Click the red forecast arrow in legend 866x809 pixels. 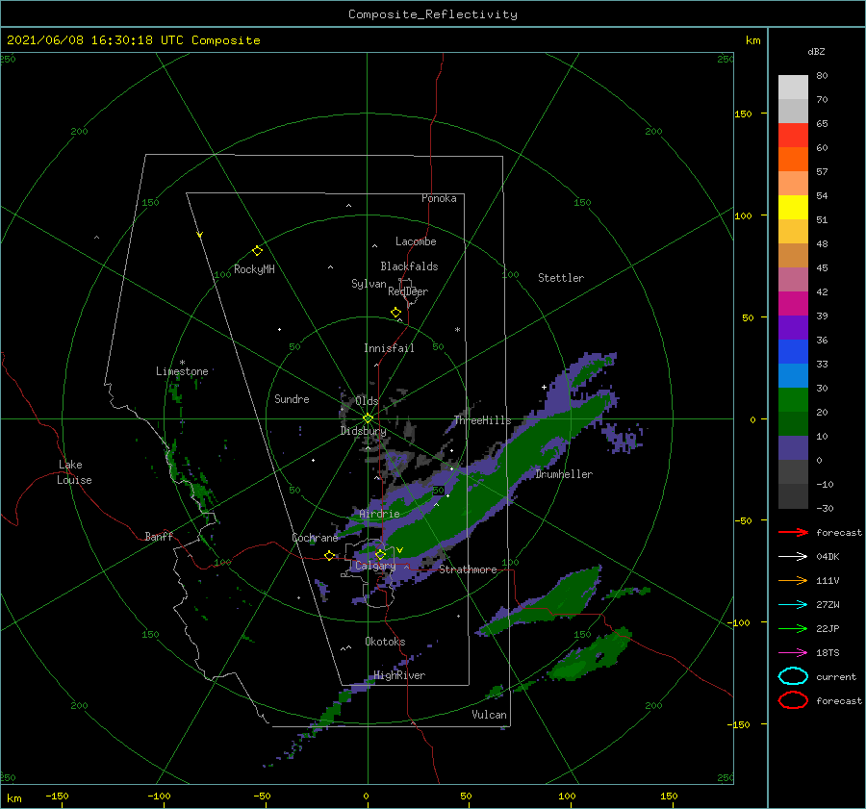[793, 532]
